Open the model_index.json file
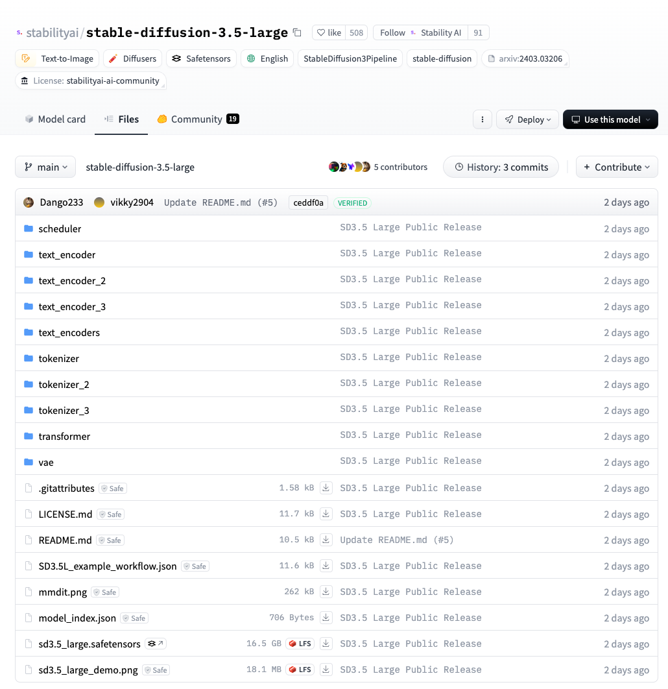 point(77,618)
